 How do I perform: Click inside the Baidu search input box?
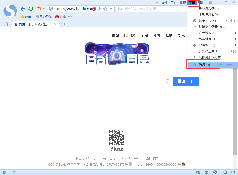[x=100, y=81]
